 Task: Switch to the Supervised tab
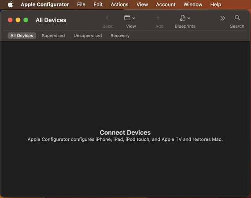53,36
